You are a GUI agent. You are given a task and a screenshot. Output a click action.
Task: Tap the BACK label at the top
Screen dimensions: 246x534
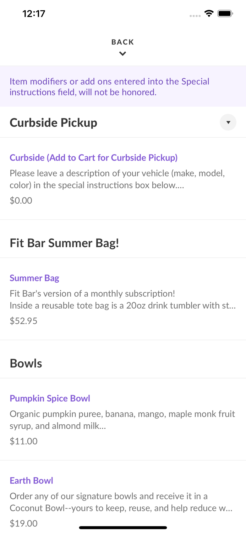coord(123,42)
